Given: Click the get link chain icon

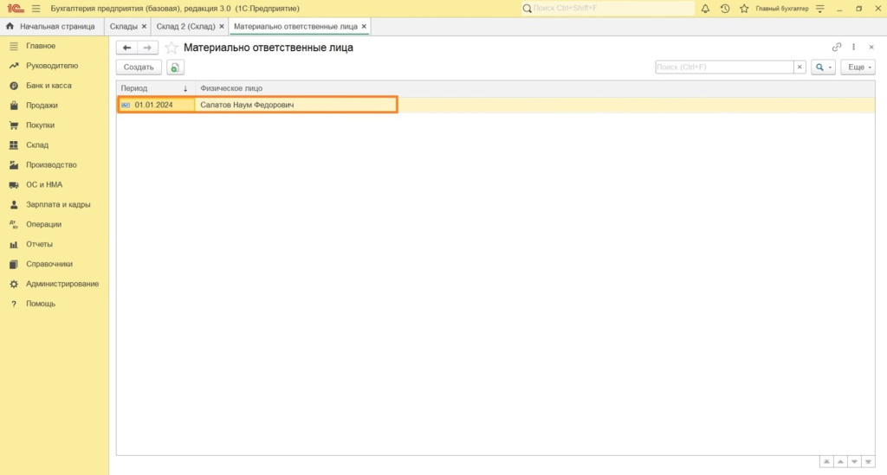Looking at the screenshot, I should pyautogui.click(x=837, y=48).
